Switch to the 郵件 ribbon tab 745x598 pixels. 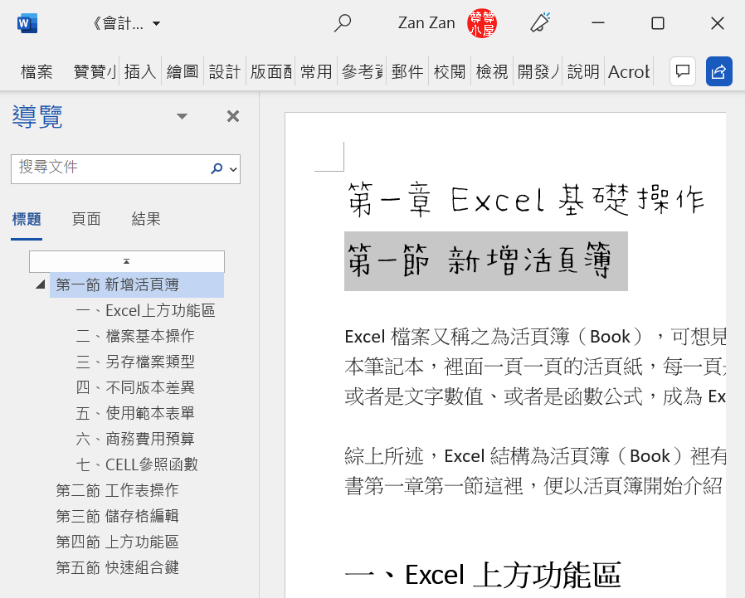[407, 71]
